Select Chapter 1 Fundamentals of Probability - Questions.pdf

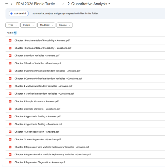point(85,48)
